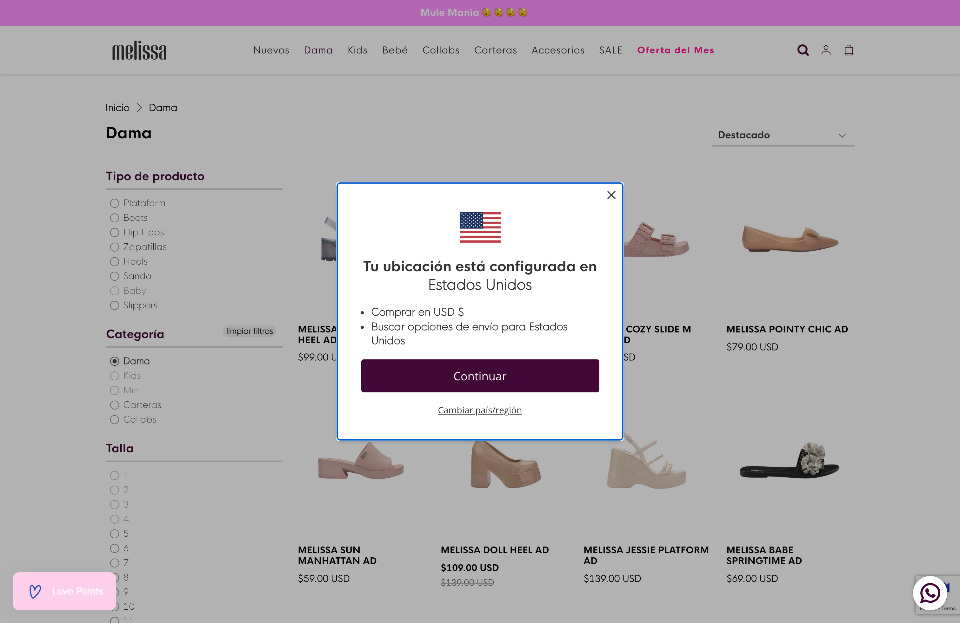The image size is (960, 623).
Task: Open the WhatsApp chat bubble icon
Action: [930, 593]
